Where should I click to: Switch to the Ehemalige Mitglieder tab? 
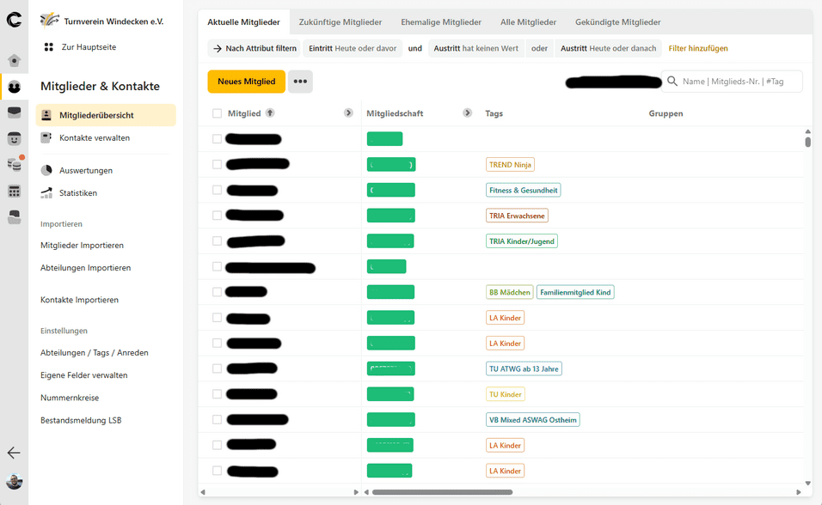(441, 22)
